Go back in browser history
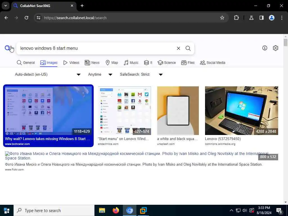 click(6, 18)
